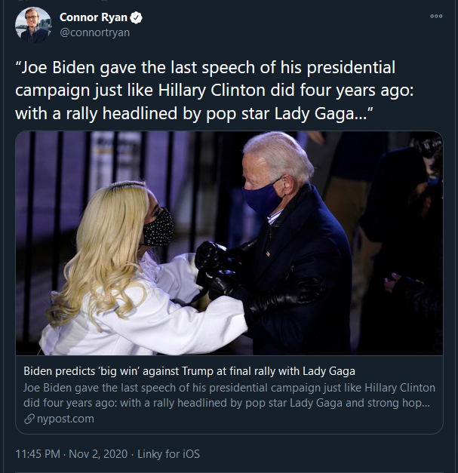The width and height of the screenshot is (458, 473).
Task: Click the @connortryan handle
Action: 94,32
